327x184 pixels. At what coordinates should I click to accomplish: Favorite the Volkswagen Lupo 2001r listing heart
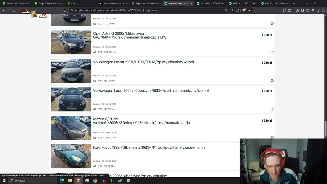pos(272,109)
